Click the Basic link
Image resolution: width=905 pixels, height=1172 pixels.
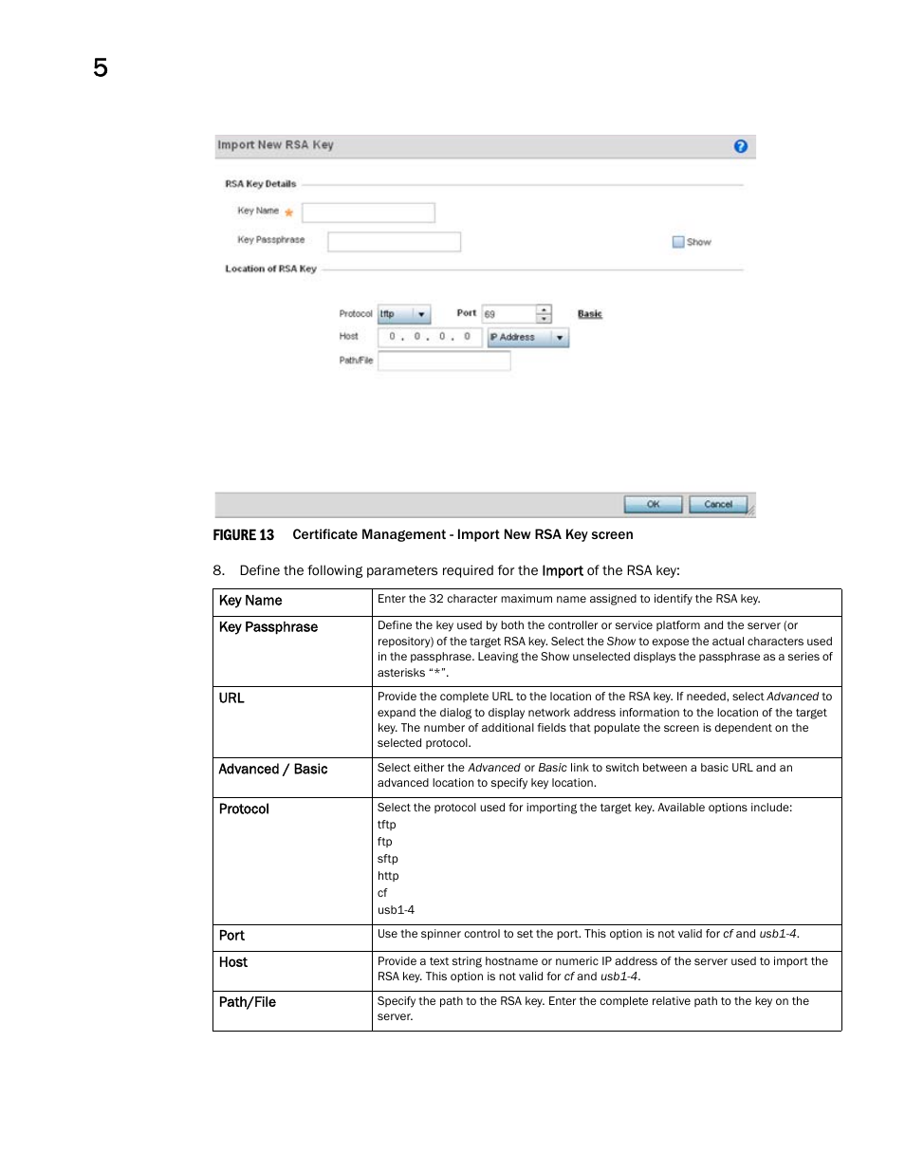(590, 314)
